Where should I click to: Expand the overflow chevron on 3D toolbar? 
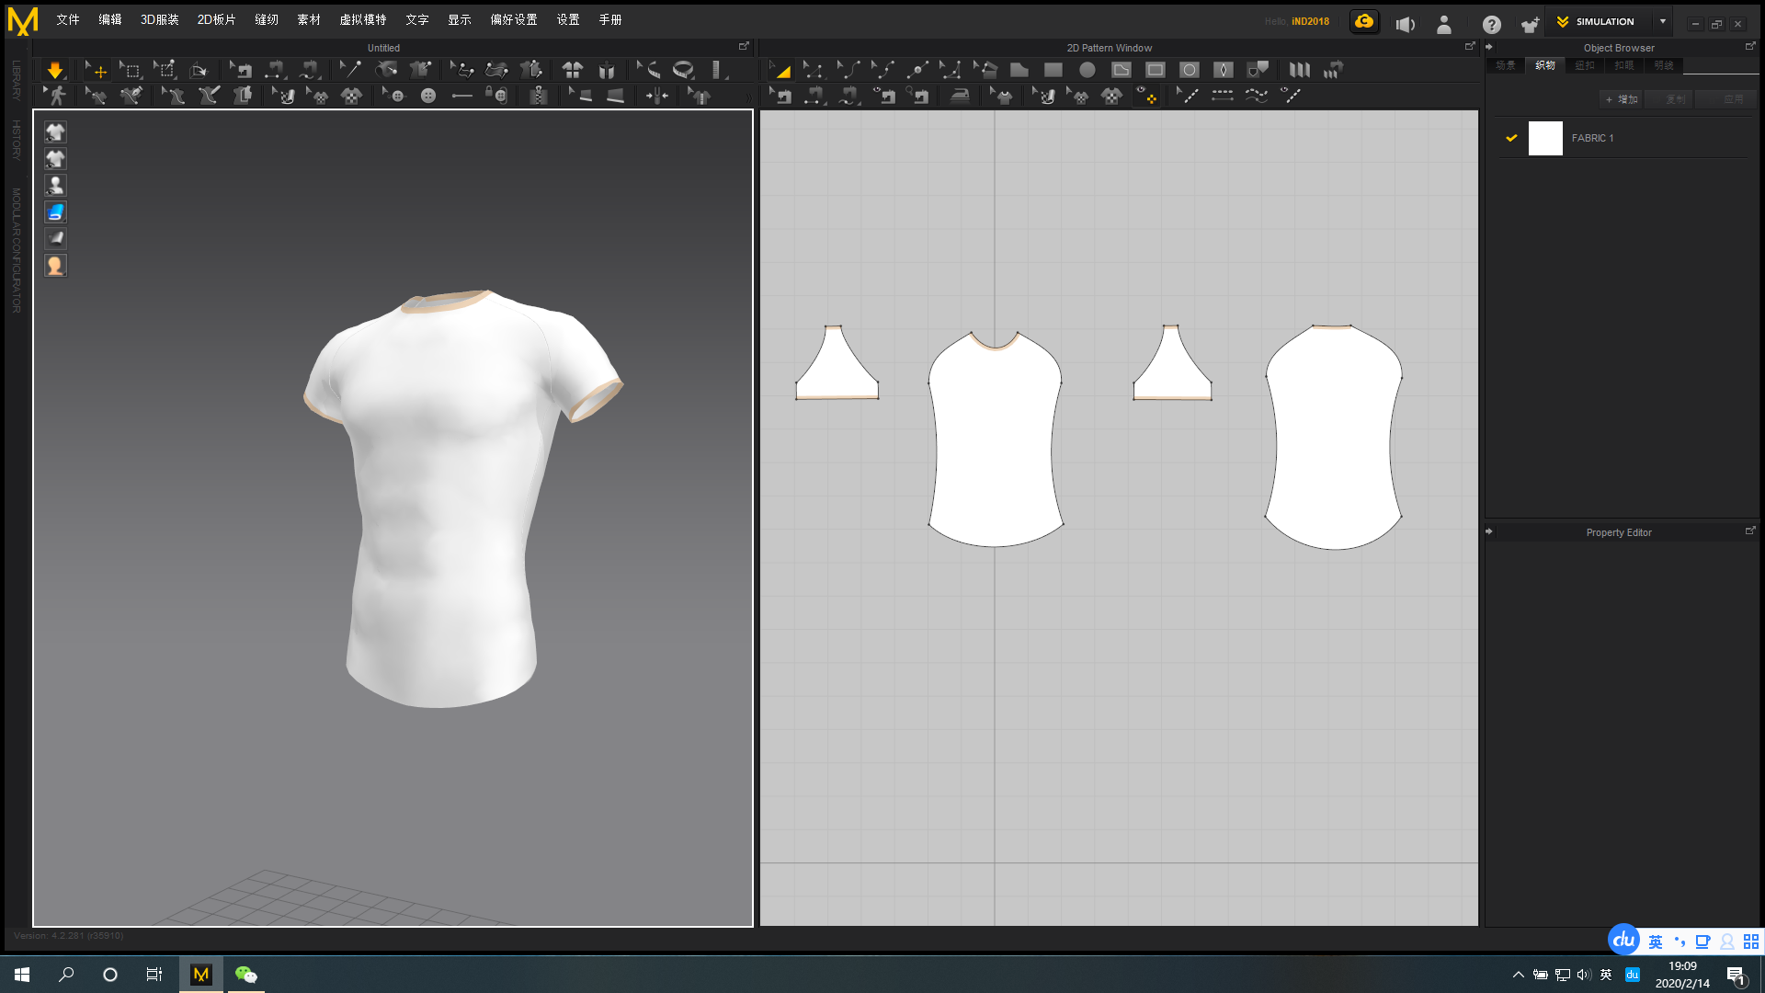747,95
